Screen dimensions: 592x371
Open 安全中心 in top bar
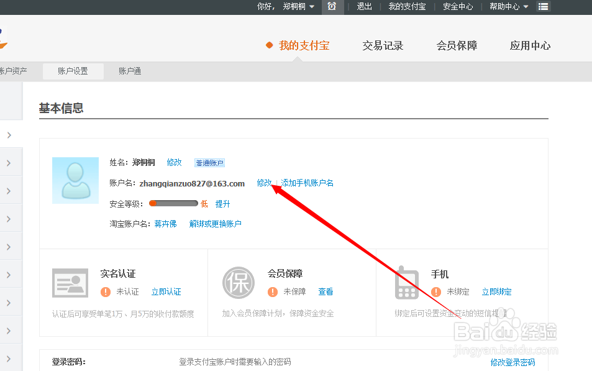[458, 6]
